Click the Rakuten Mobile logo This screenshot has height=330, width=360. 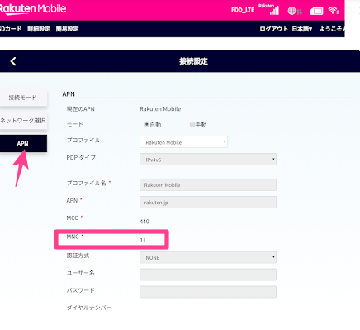pyautogui.click(x=33, y=9)
